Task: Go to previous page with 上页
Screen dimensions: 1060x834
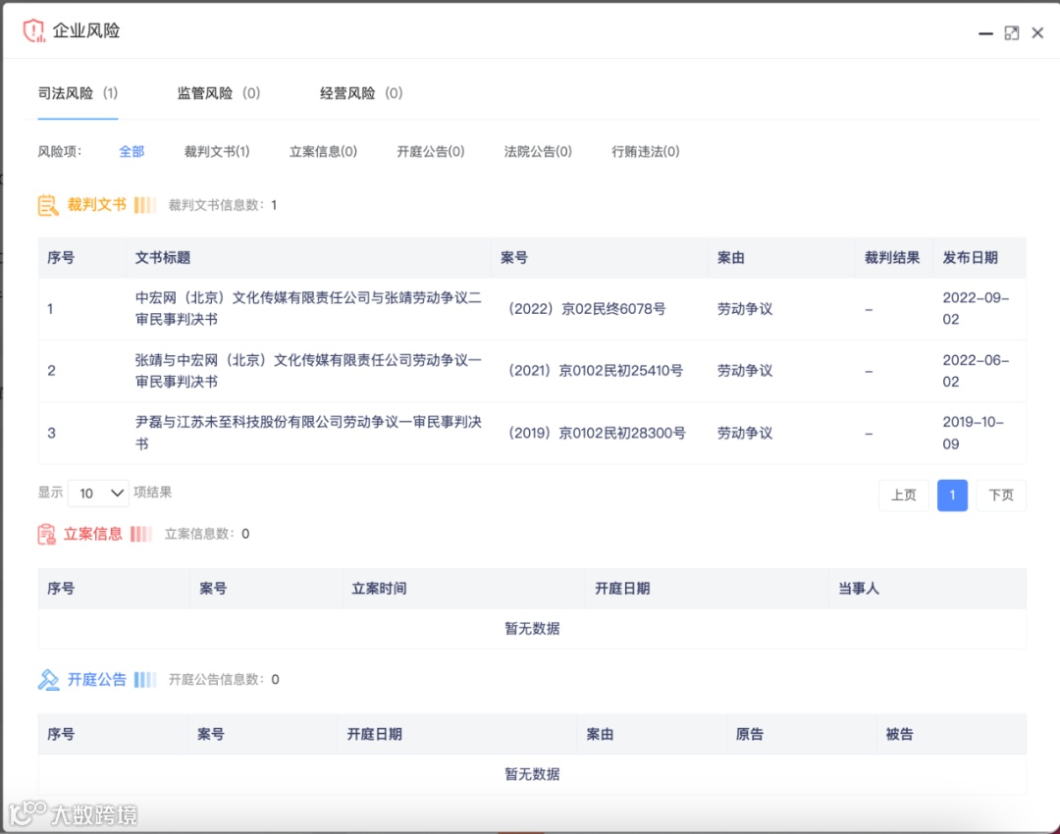Action: (903, 495)
